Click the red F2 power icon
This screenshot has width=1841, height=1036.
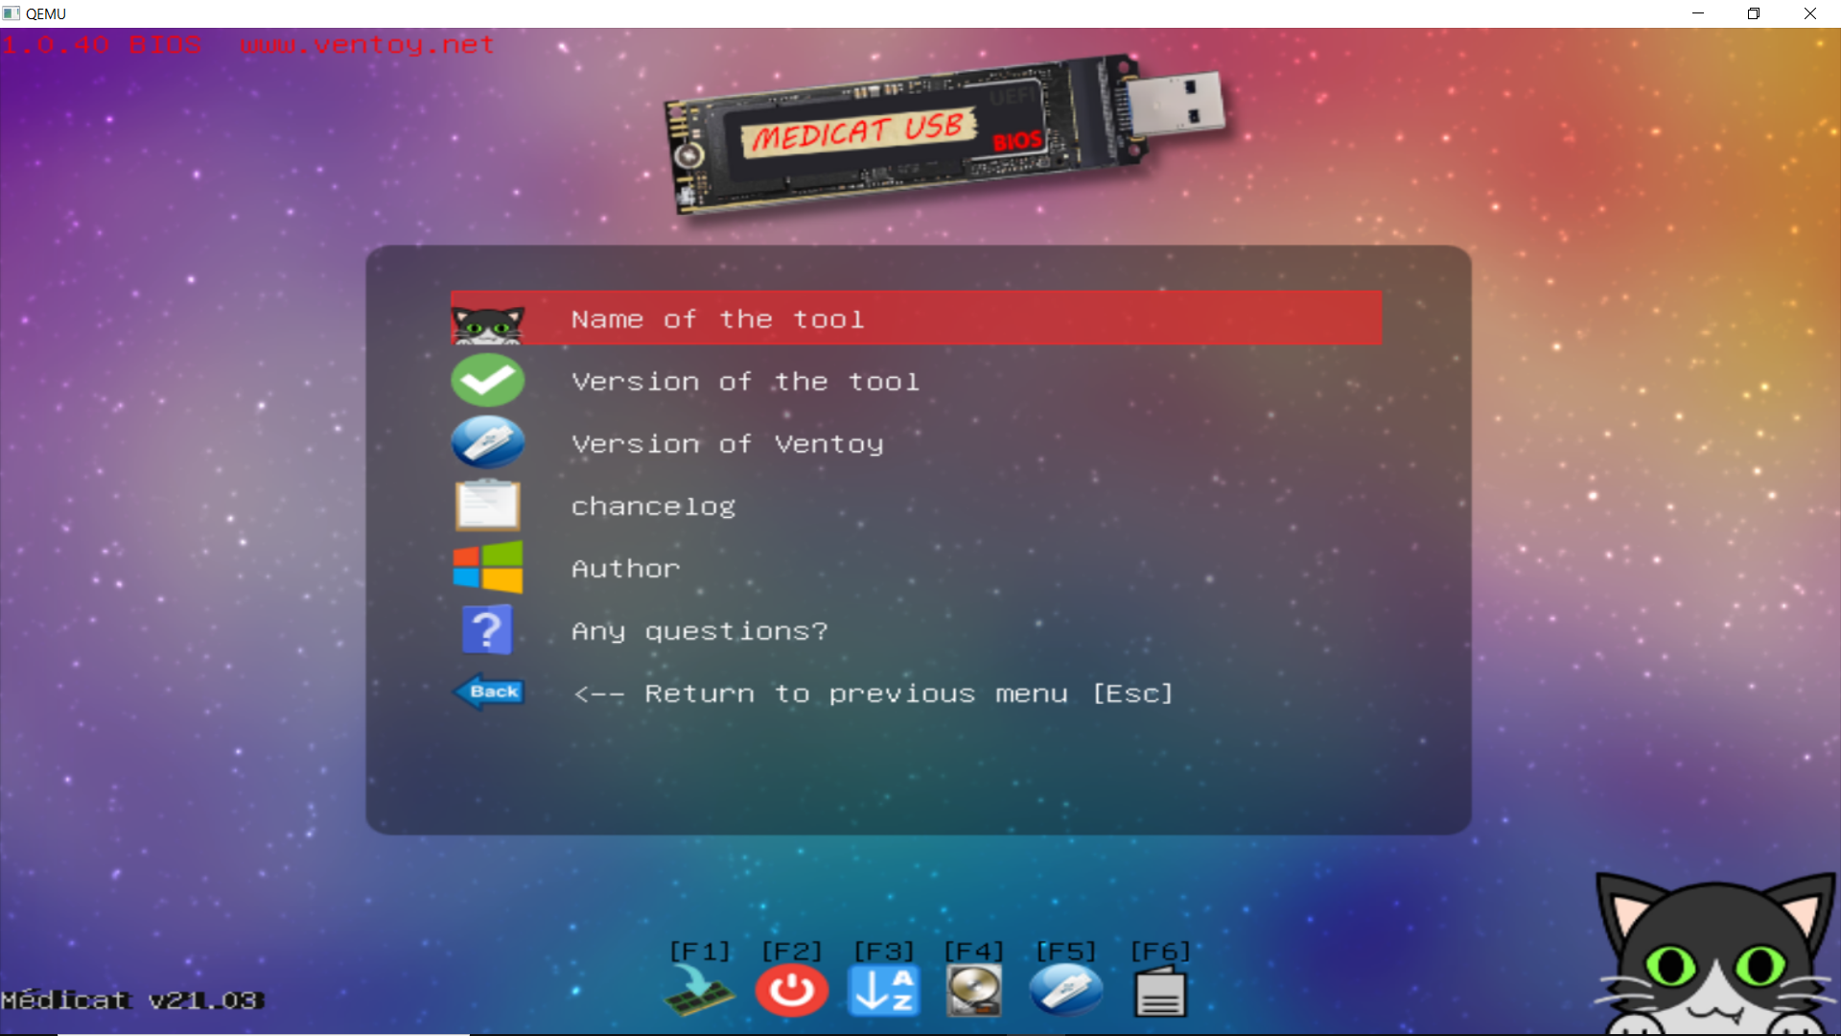(x=792, y=991)
